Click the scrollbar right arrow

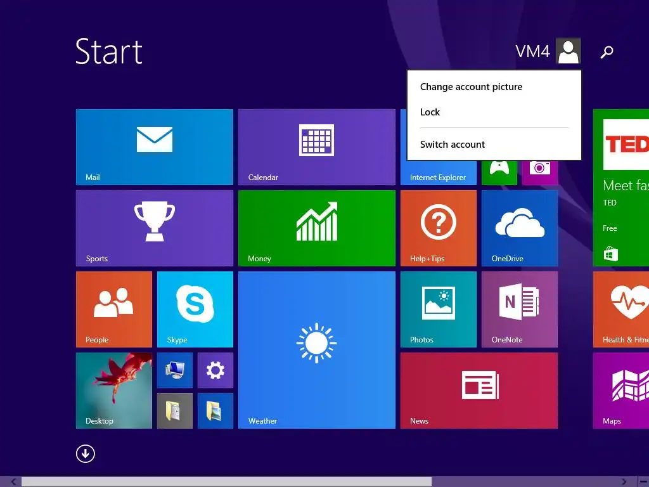624,482
